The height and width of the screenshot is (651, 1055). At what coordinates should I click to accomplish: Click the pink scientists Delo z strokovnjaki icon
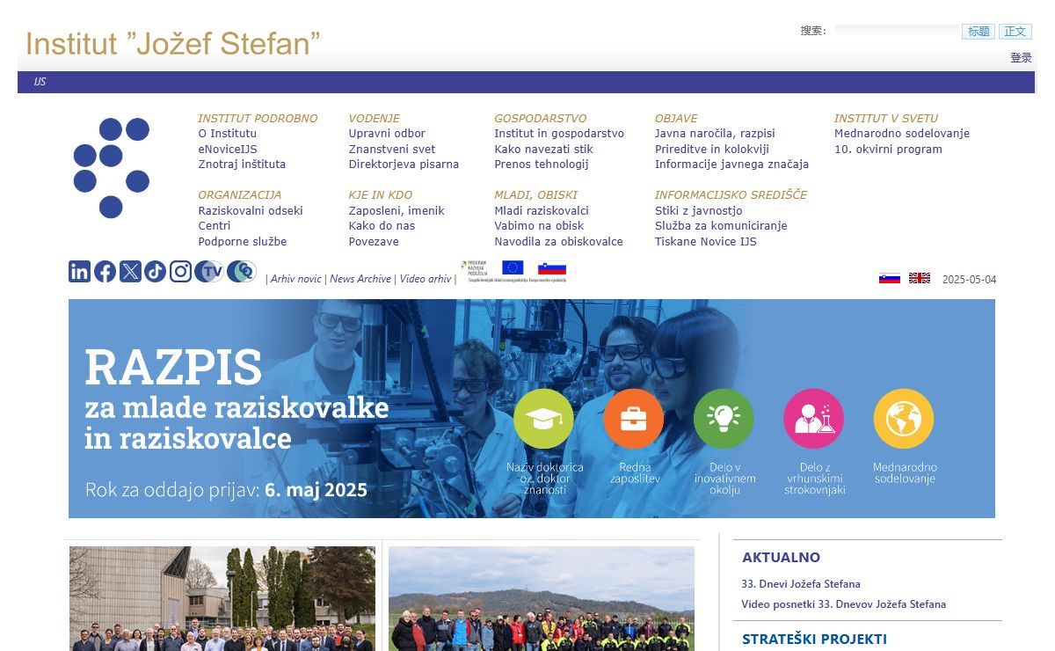pyautogui.click(x=813, y=419)
